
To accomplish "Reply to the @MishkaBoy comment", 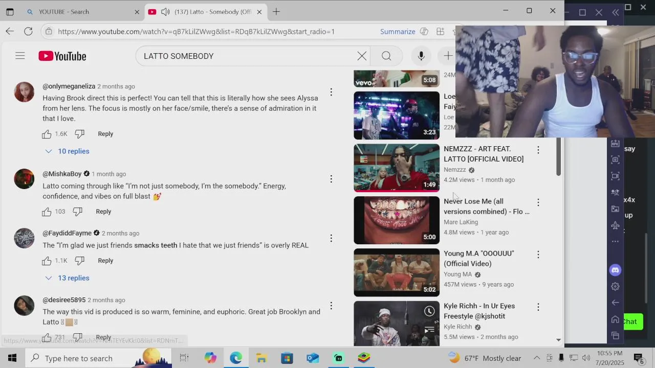I will (x=103, y=212).
